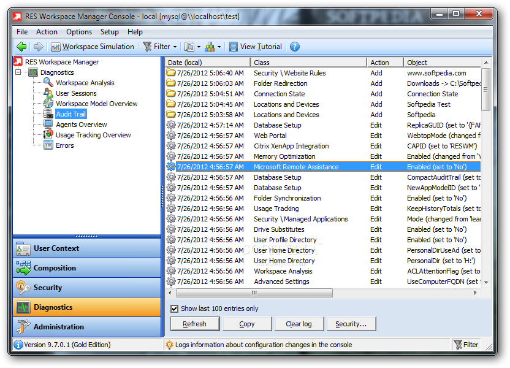
Task: Select RES Workspace Manager root node
Action: point(62,62)
